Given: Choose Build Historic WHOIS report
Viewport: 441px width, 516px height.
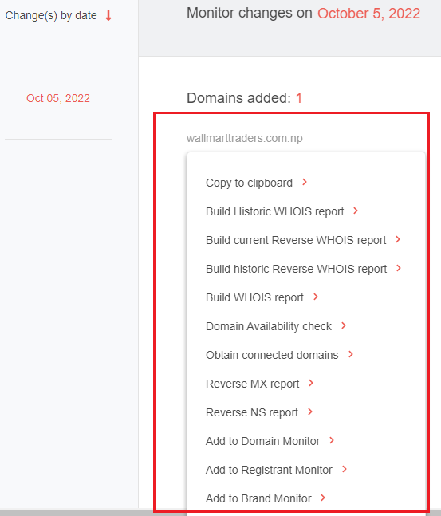Looking at the screenshot, I should 275,211.
